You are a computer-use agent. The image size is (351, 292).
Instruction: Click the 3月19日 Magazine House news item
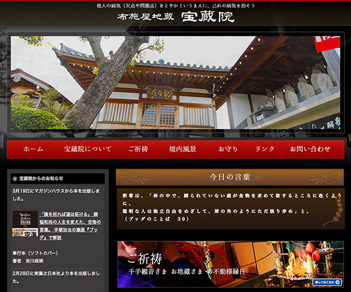coord(56,195)
